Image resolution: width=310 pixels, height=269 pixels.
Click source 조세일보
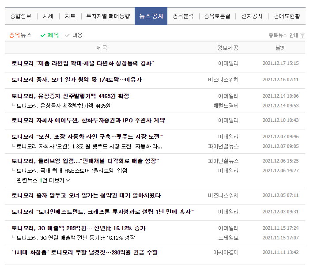[x=228, y=238]
